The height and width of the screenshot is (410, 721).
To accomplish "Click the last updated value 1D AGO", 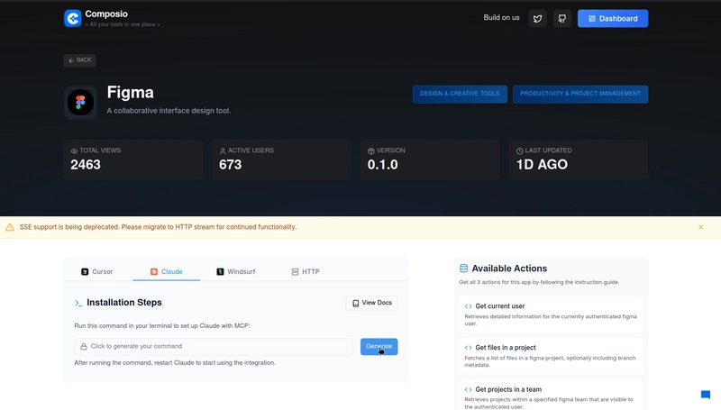I will click(x=543, y=165).
